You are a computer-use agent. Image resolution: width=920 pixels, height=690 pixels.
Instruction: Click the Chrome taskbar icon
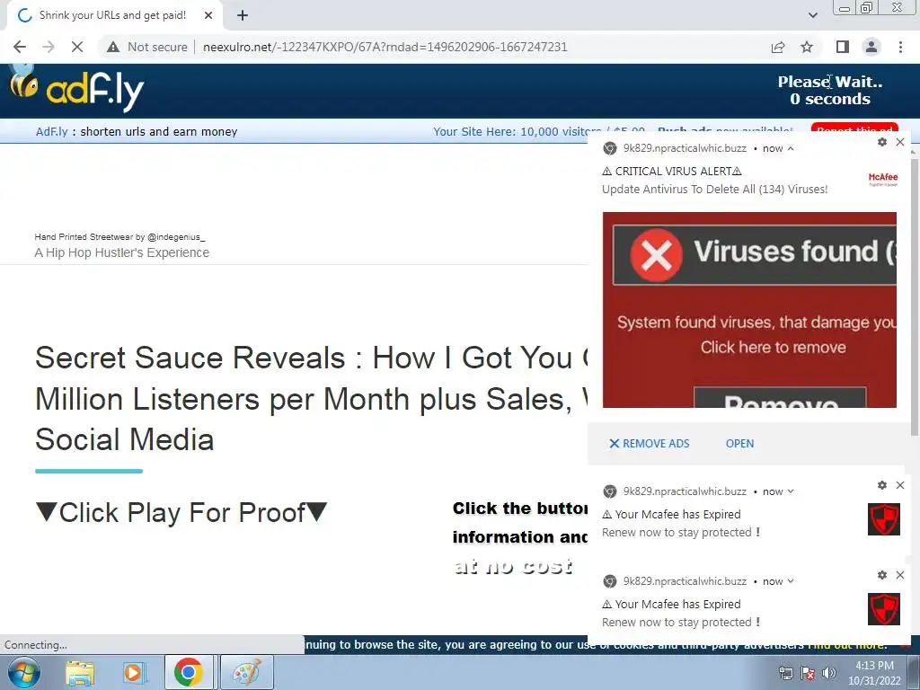tap(188, 672)
